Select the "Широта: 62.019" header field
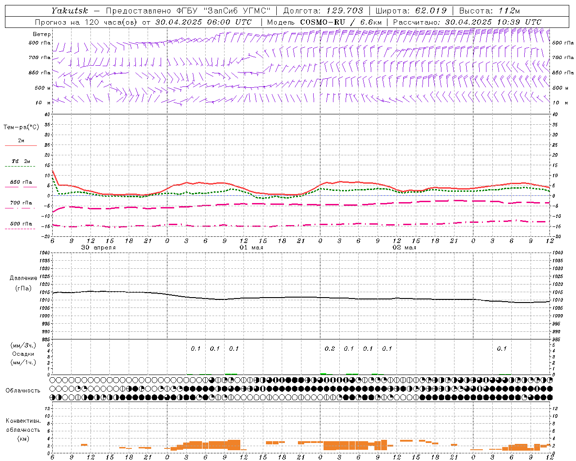Viewport: 576px width, 461px height. point(411,11)
